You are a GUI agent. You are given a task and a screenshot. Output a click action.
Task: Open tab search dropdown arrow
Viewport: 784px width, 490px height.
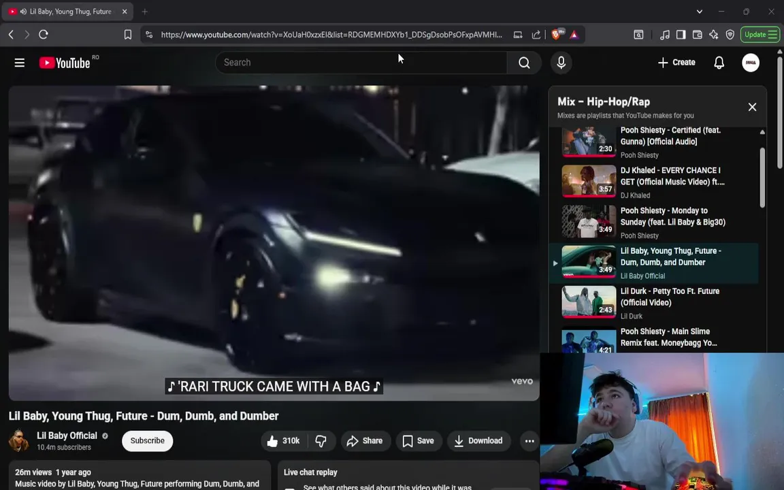700,12
